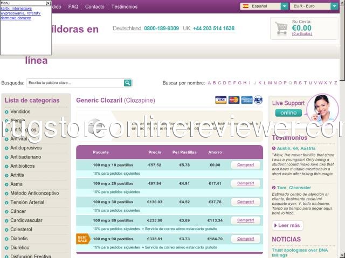
Task: Click Comprar for 100 mg x 90 pastillas
Action: [x=246, y=239]
